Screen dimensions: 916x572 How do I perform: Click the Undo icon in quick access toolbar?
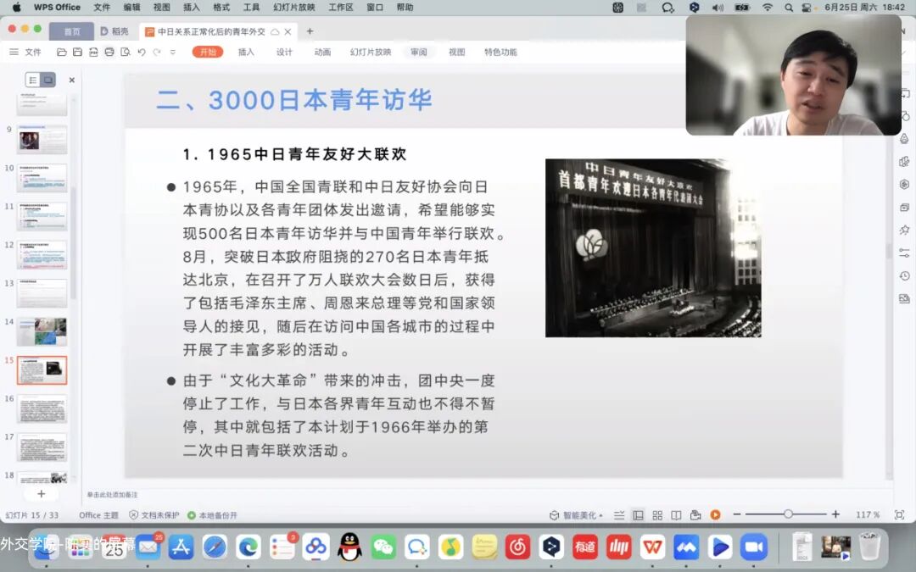coord(142,52)
